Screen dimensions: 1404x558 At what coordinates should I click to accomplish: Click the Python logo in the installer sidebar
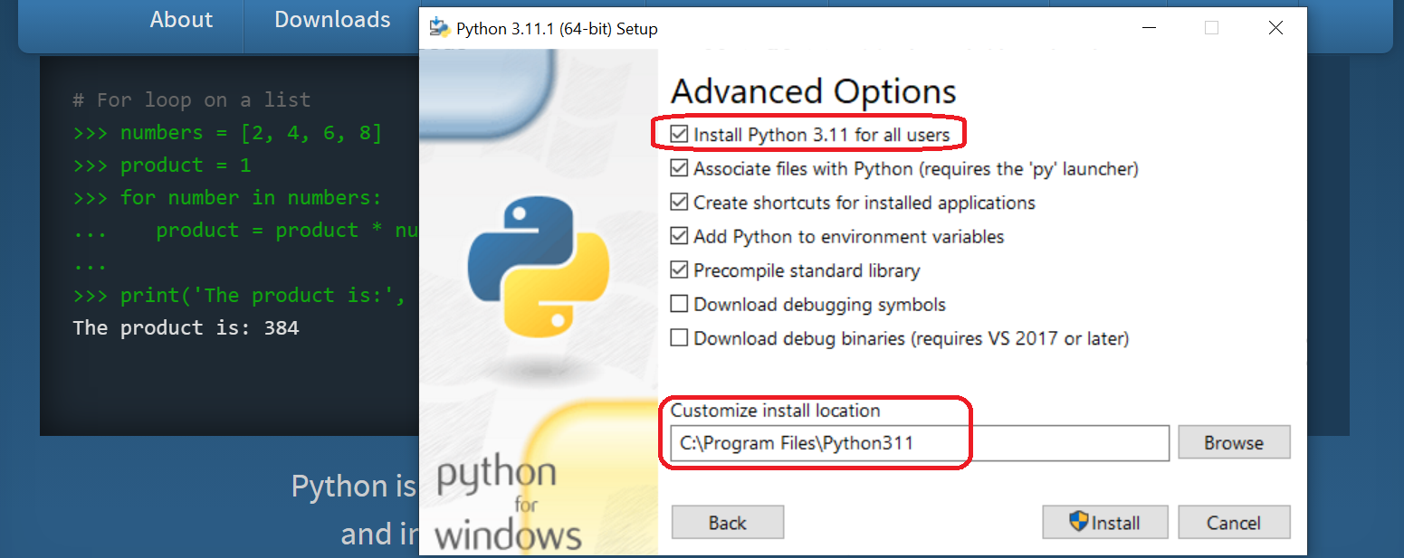point(539,267)
